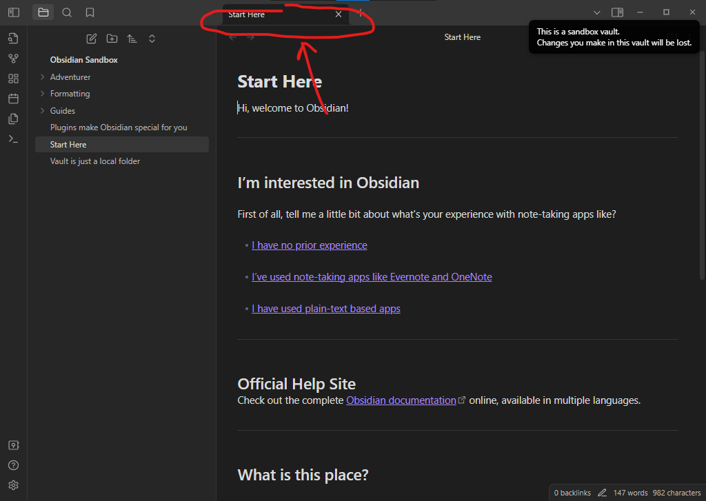Open 'Vault is just a local folder' note

point(95,161)
